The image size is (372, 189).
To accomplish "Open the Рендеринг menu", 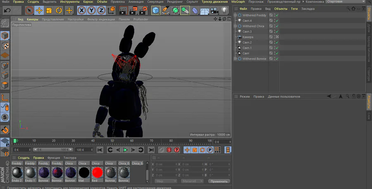I will (x=175, y=2).
